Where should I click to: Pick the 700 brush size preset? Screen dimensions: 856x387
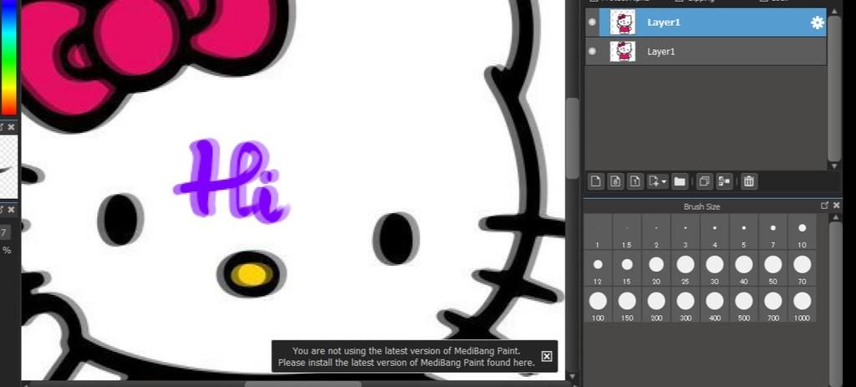coord(773,304)
